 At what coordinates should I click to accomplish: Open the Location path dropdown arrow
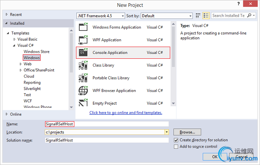167,132
